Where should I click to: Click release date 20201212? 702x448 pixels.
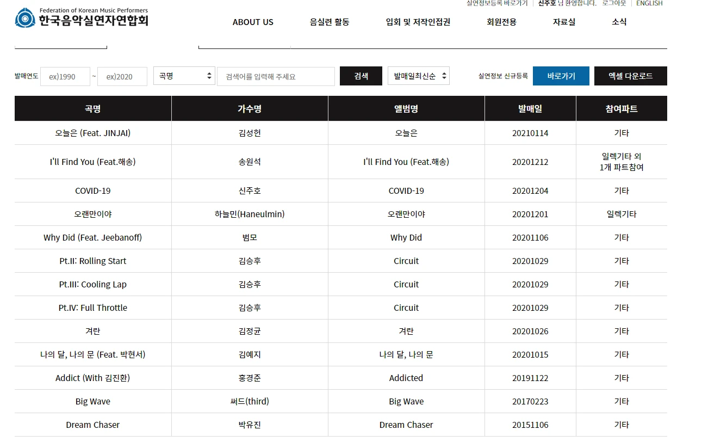point(530,162)
